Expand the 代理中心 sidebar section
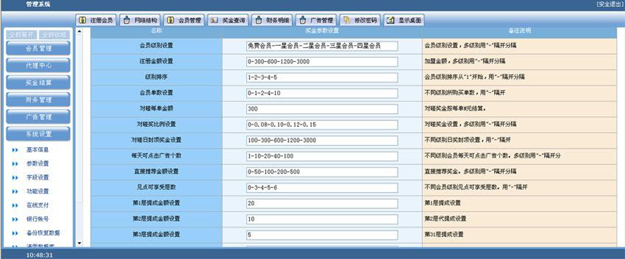 [x=39, y=65]
